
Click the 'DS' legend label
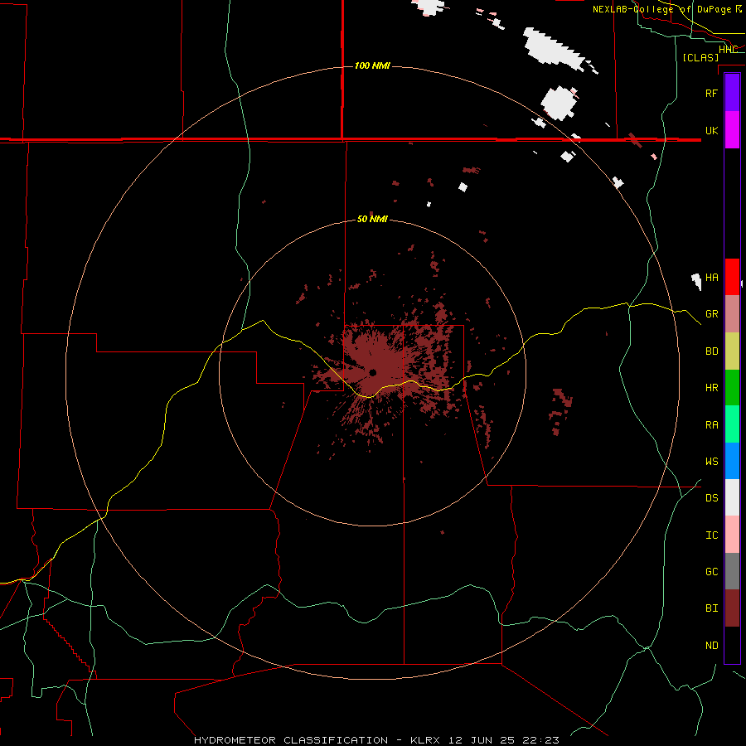pos(711,498)
